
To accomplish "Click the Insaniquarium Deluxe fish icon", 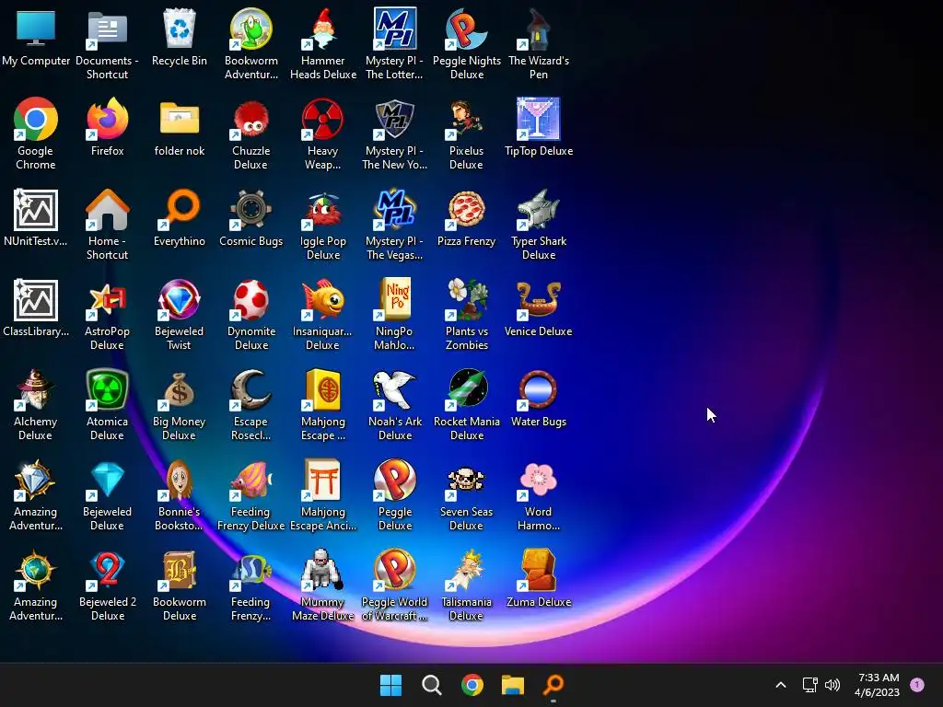I will pos(323,299).
